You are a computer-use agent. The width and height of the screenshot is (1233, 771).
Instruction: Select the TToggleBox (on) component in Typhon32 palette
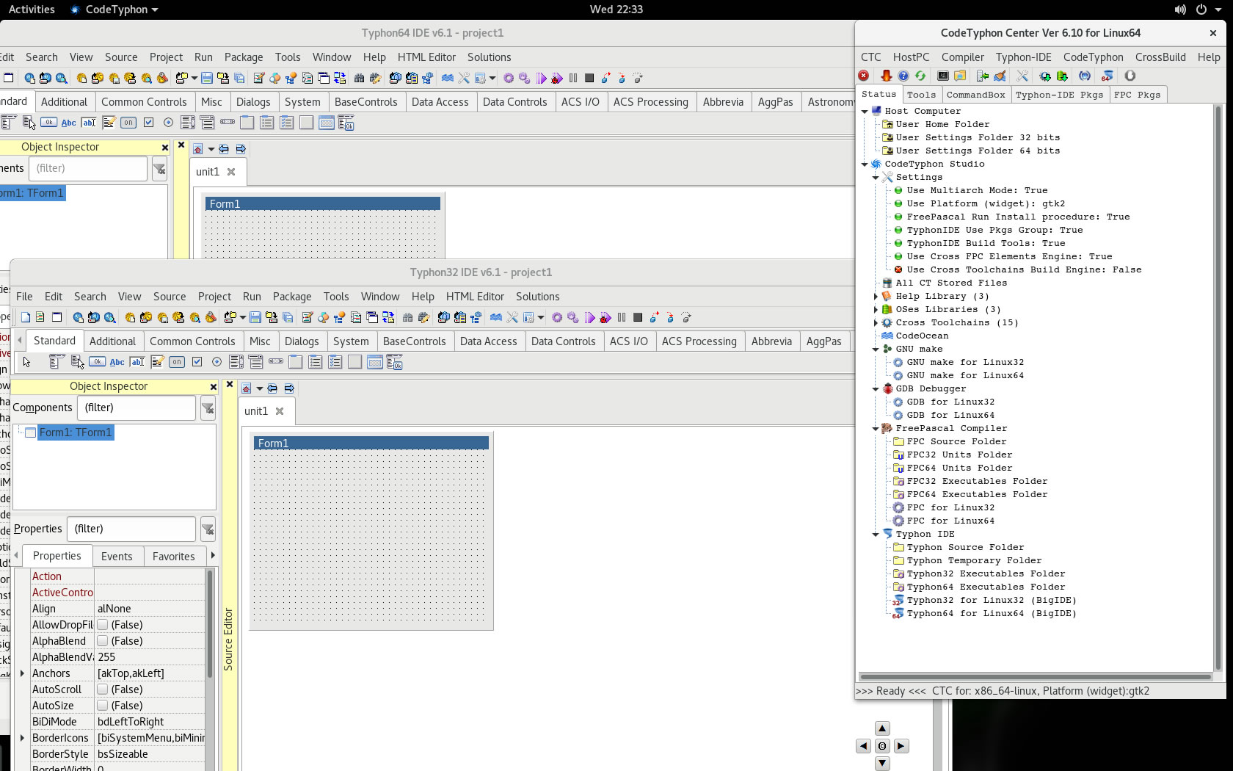pyautogui.click(x=177, y=362)
